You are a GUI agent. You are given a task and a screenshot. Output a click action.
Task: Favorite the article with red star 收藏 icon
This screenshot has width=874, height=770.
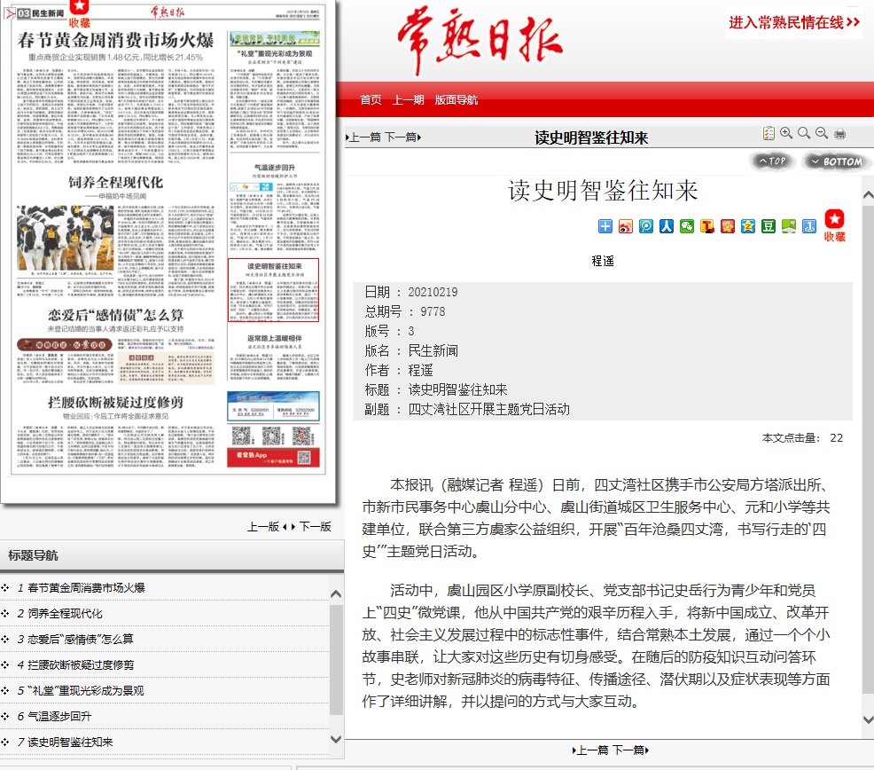point(834,225)
